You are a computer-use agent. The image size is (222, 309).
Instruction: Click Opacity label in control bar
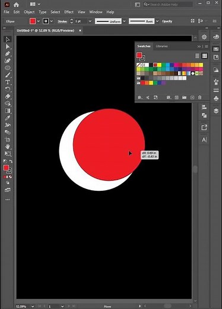tap(167, 21)
